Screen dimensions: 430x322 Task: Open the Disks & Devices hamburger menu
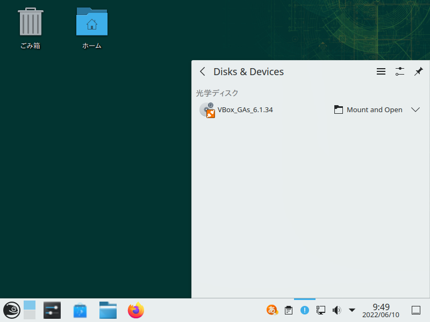(x=381, y=72)
